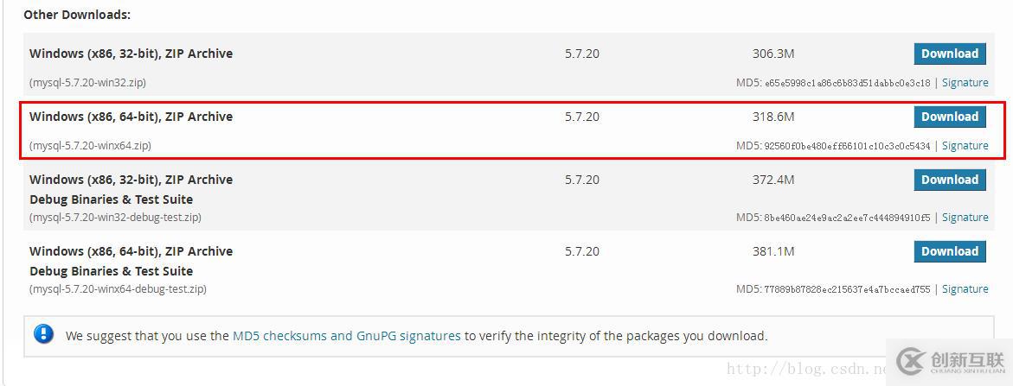Open Signature for winx64-debug-test.zip
This screenshot has width=1013, height=386.
click(965, 288)
